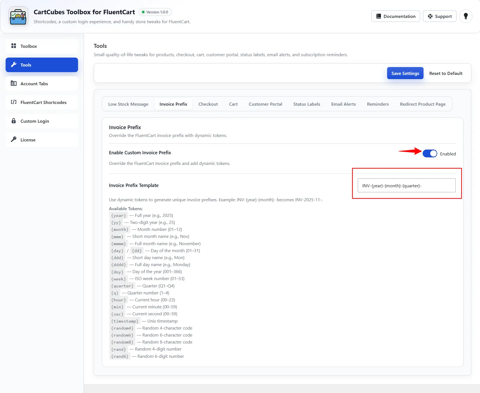Image resolution: width=480 pixels, height=393 pixels.
Task: Open the Status Labels tab
Action: (x=307, y=104)
